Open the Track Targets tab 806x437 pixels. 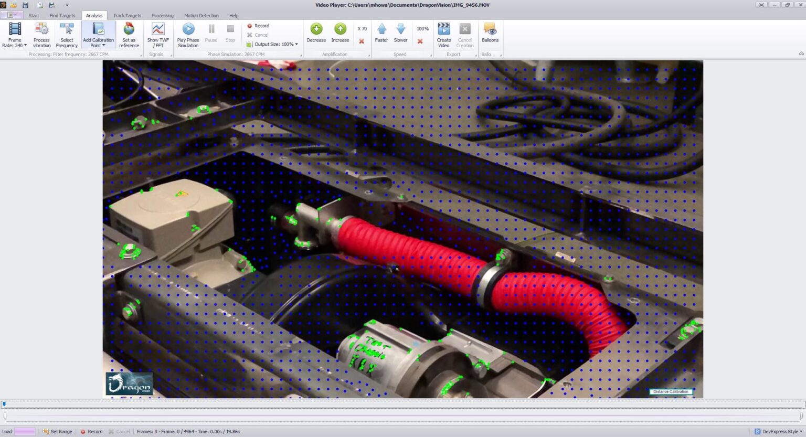[127, 16]
